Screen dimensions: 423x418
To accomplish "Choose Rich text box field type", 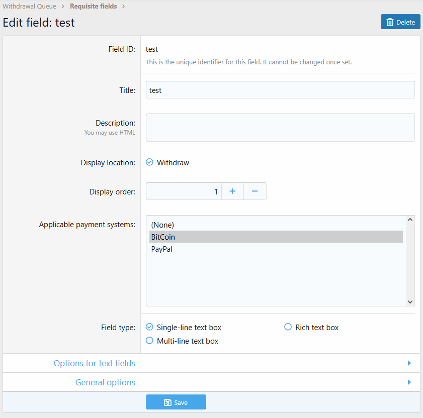I will pos(288,327).
